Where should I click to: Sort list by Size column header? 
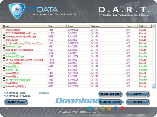click(x=57, y=26)
